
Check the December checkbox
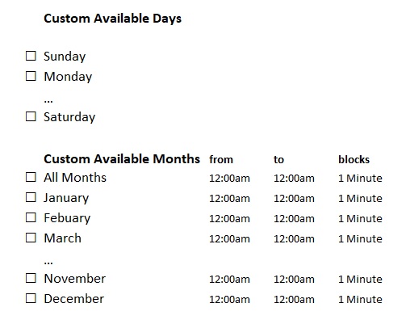(31, 298)
